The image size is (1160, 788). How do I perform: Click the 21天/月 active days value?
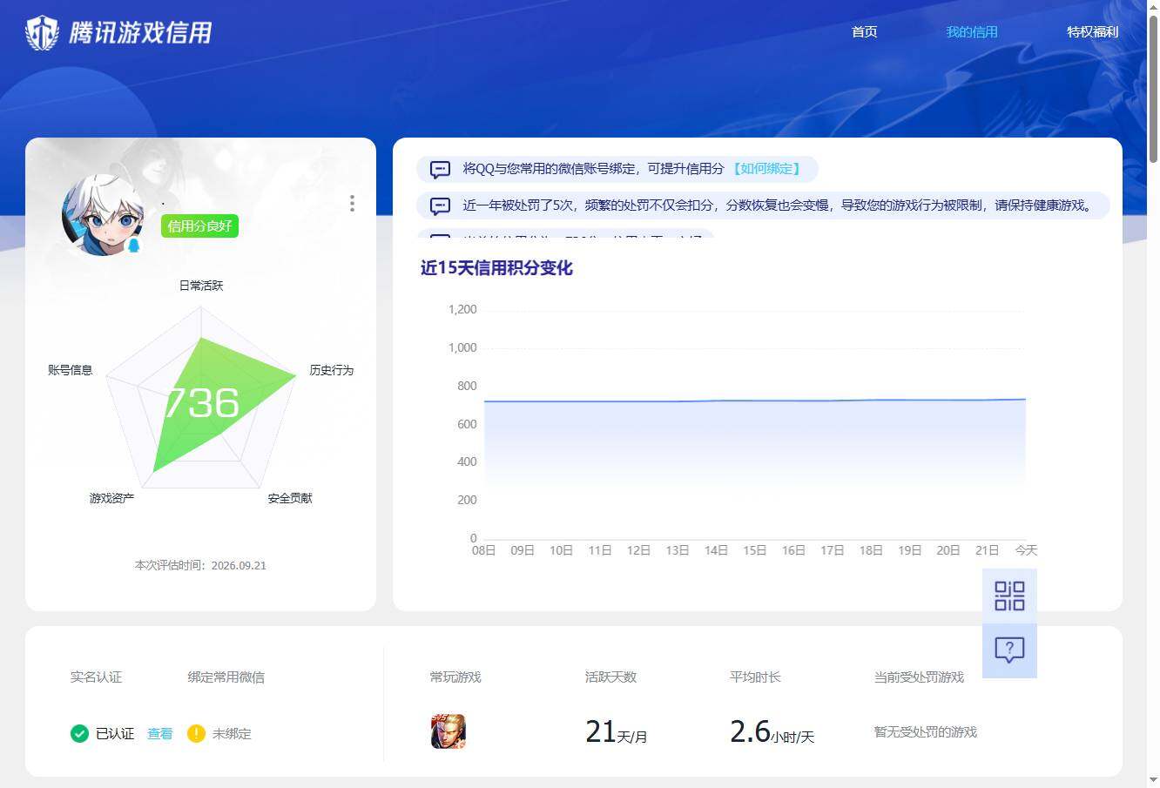(616, 732)
